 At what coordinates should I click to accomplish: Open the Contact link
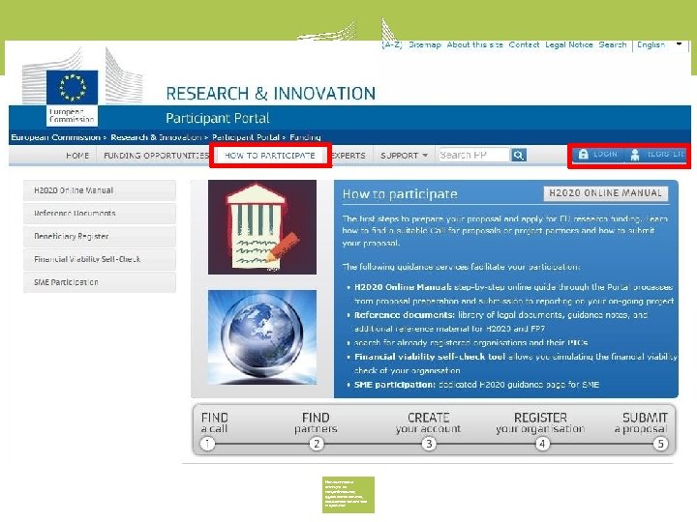click(x=524, y=44)
